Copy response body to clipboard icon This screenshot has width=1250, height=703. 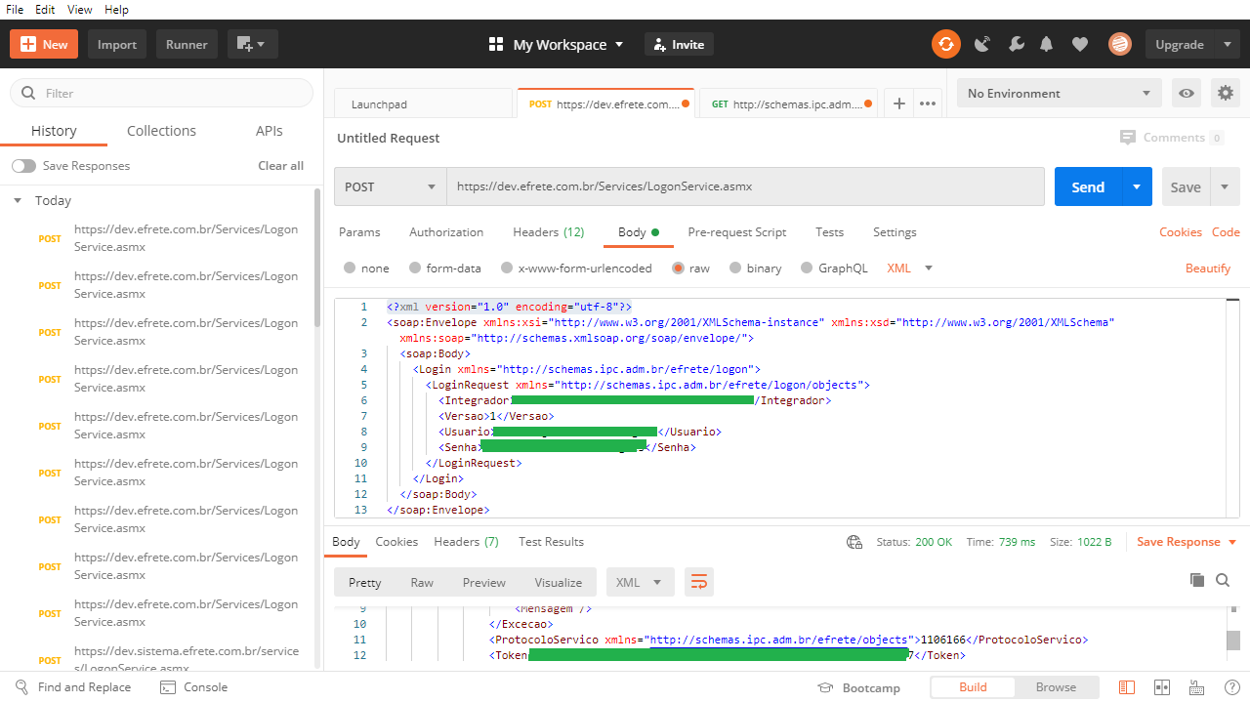click(1197, 580)
